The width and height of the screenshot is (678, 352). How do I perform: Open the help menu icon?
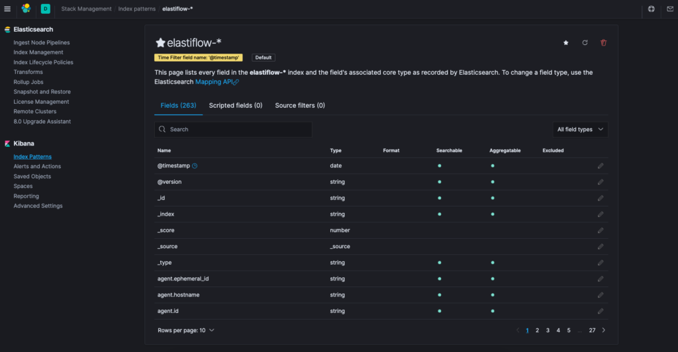point(652,9)
